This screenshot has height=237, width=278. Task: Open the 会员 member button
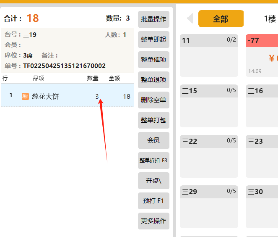click(153, 140)
